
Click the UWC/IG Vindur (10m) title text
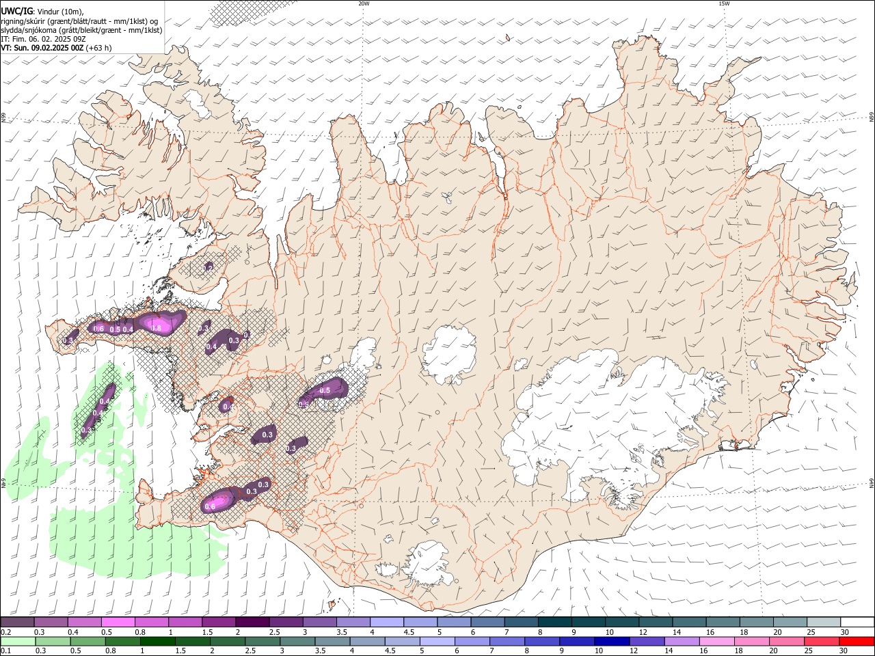point(42,11)
